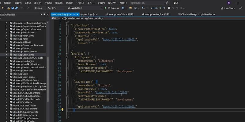Click table icon of dbo.AbpUsers
Screen dimensions: 245x122
click(11, 74)
